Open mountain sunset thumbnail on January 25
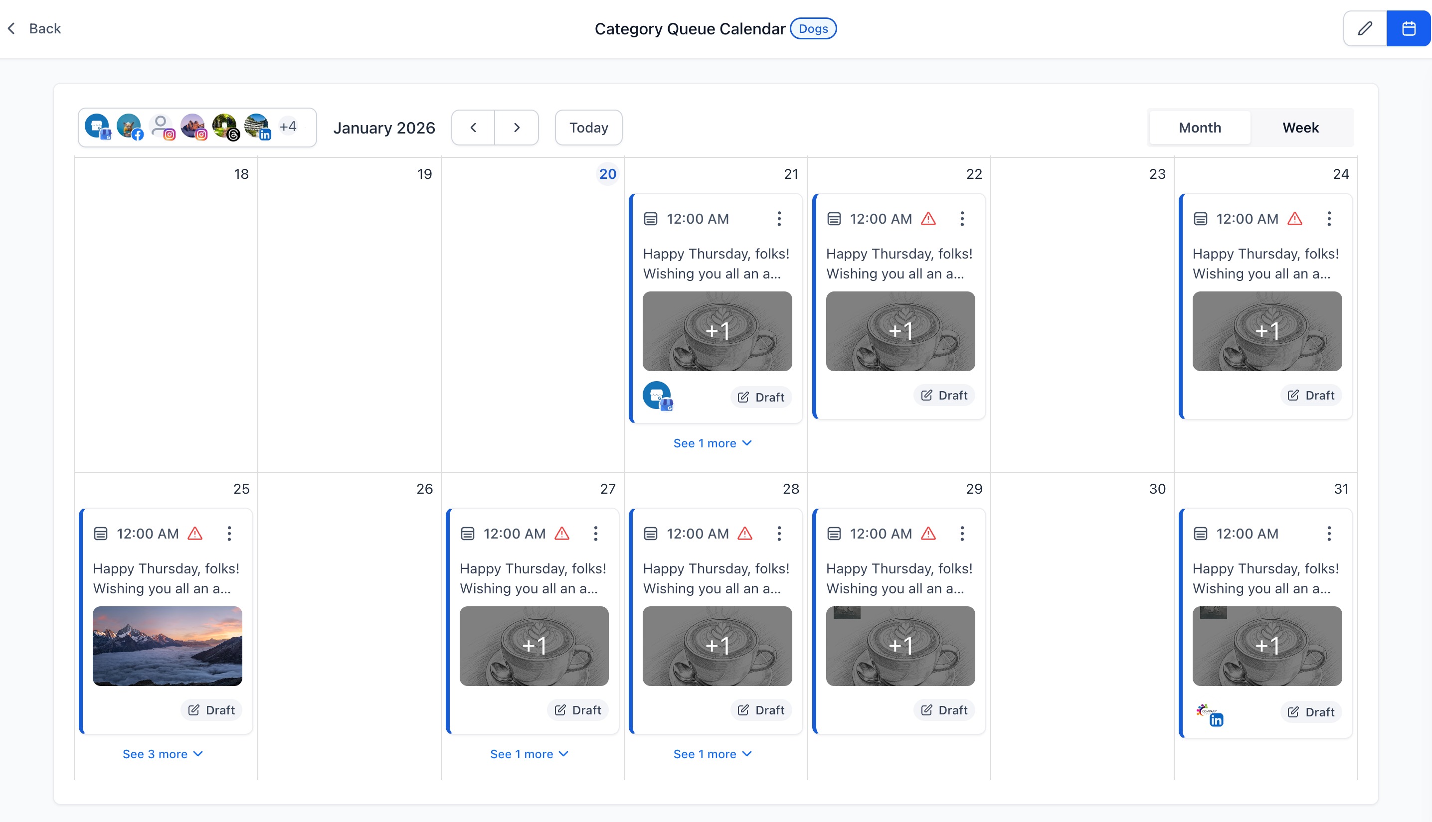This screenshot has width=1432, height=822. tap(167, 646)
